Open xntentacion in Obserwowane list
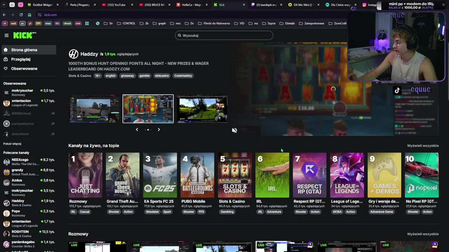 click(29, 103)
